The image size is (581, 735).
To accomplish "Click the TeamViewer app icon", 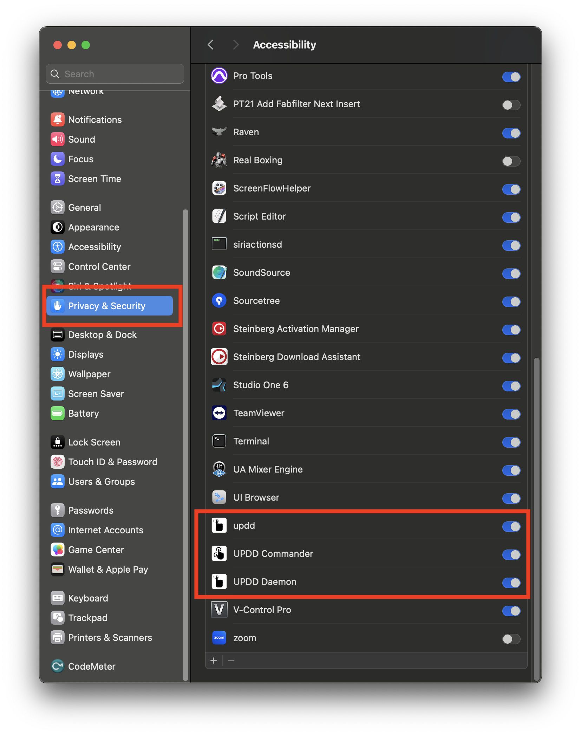I will pyautogui.click(x=219, y=413).
